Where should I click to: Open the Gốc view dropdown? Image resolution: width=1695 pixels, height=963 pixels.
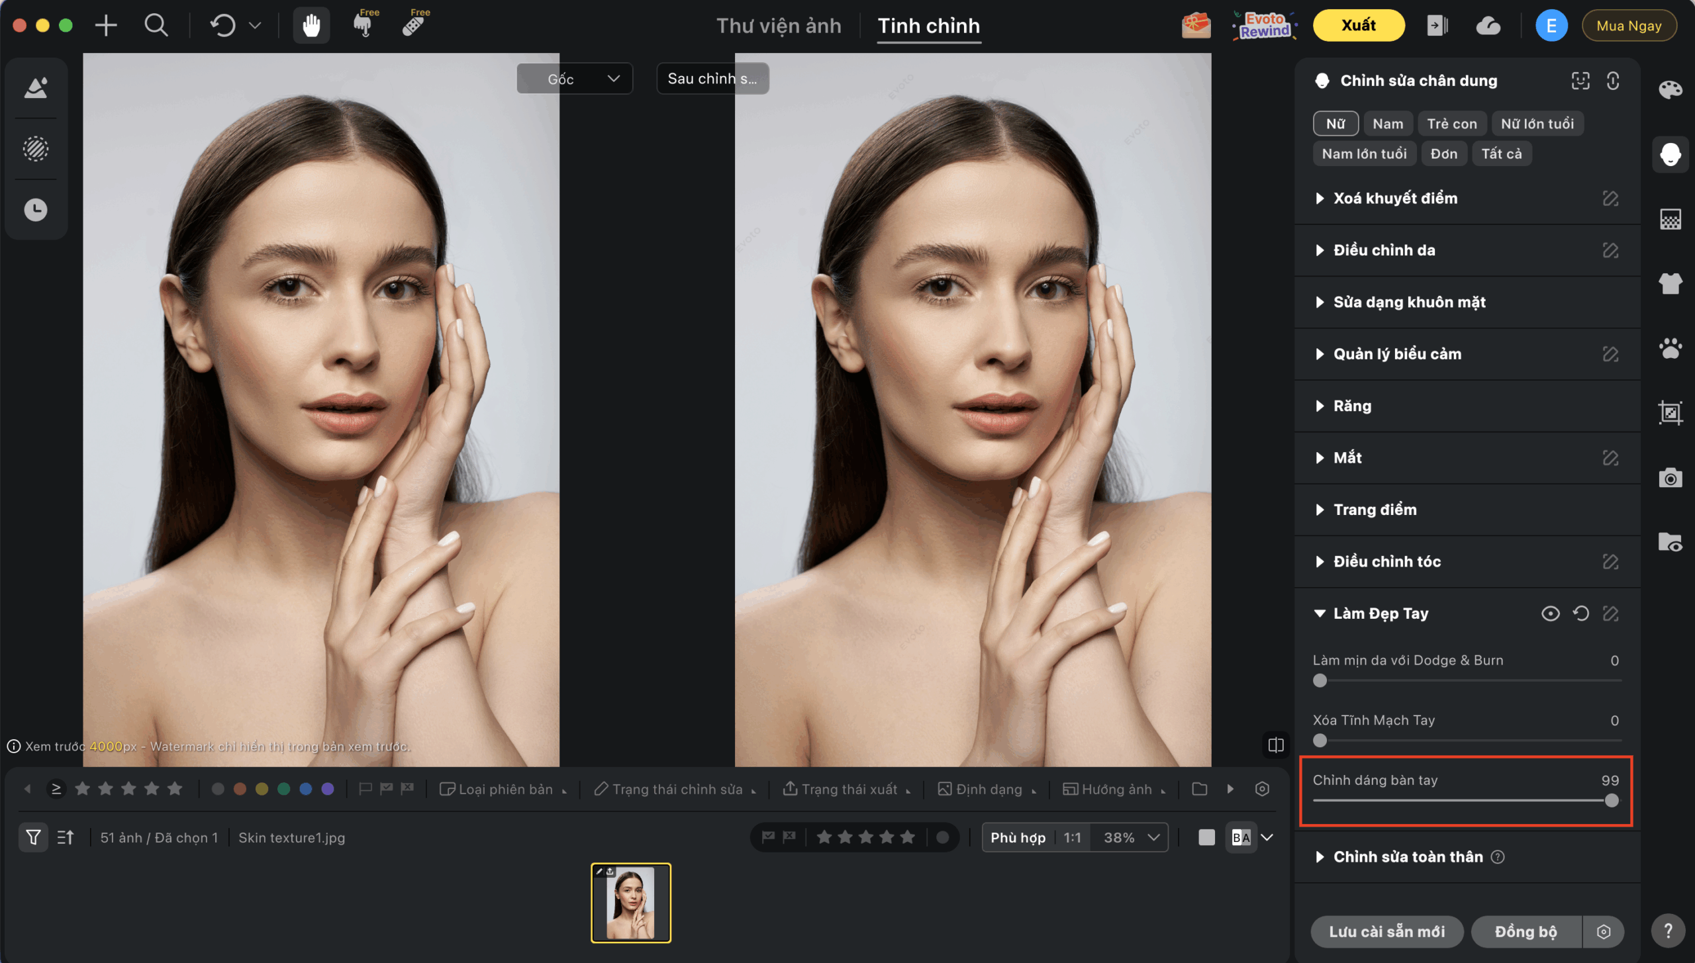tap(574, 79)
